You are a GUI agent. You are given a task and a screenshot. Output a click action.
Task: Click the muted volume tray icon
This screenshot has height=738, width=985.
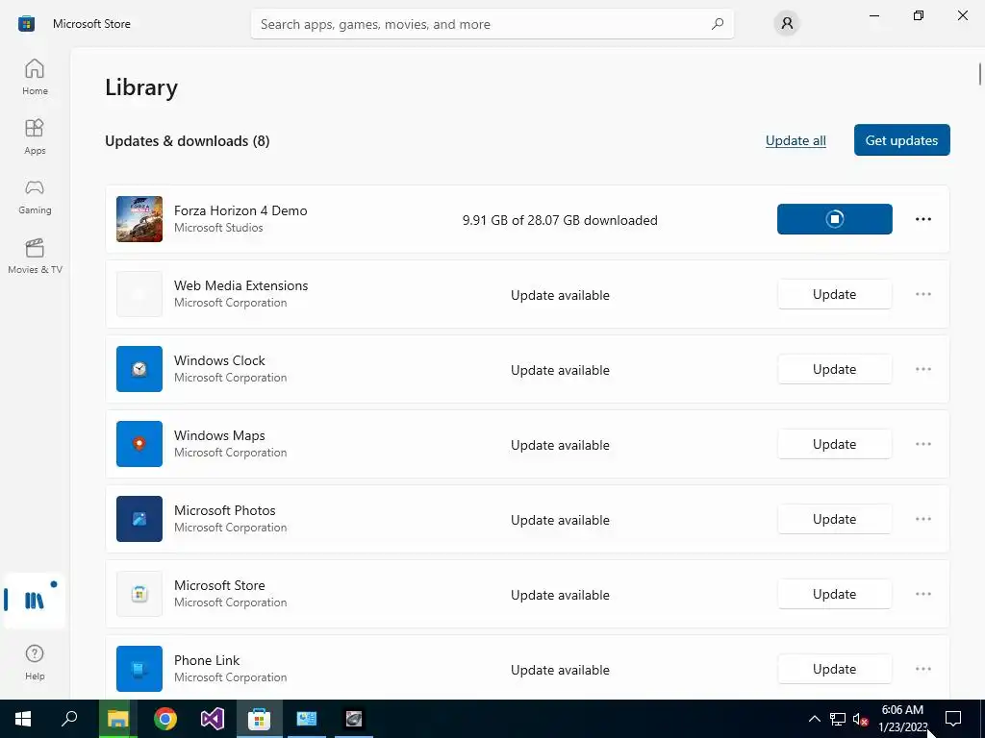pos(860,719)
